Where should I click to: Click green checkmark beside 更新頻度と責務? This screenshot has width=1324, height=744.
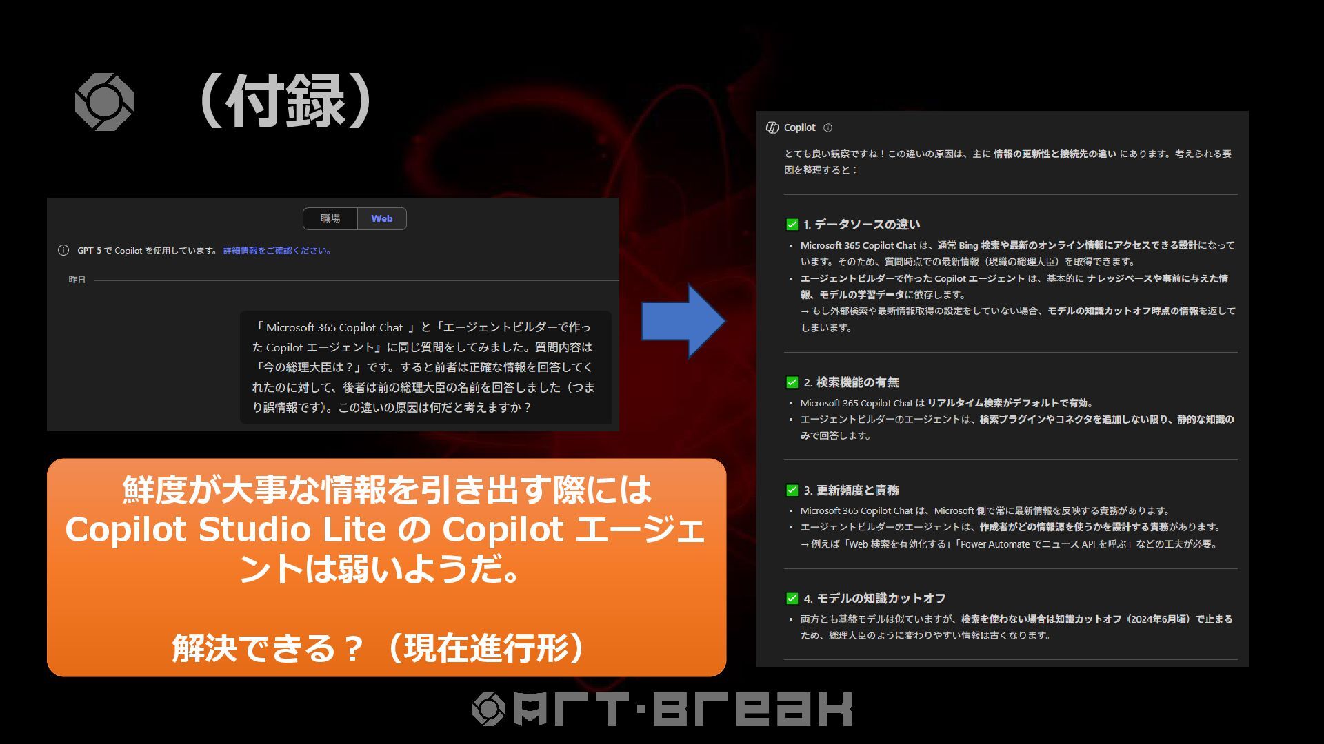[x=792, y=490]
